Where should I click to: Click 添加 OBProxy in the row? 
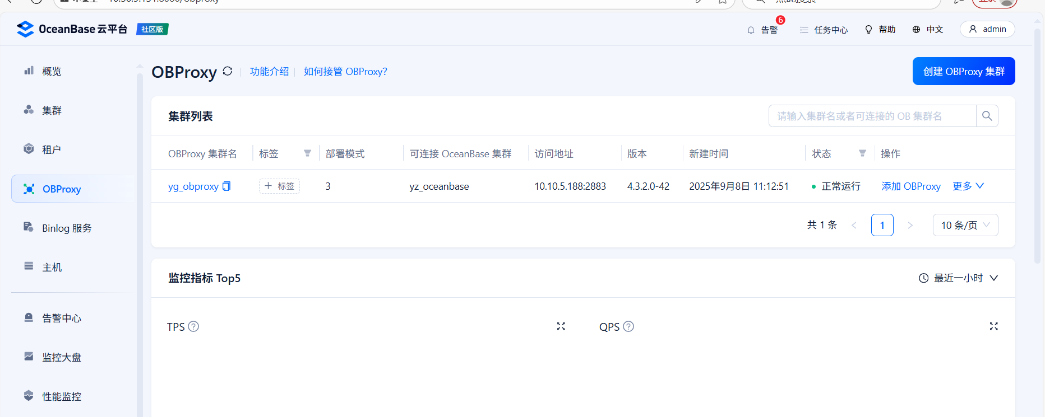(x=911, y=186)
